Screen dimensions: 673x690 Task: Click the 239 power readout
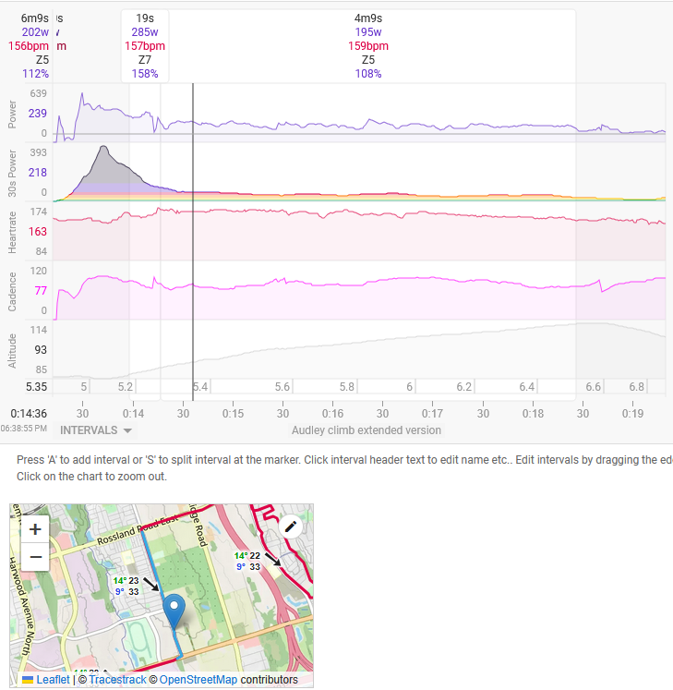pyautogui.click(x=37, y=113)
